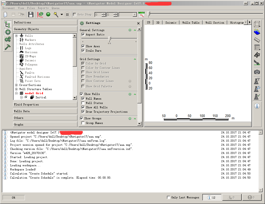The image size is (265, 204).
Task: Collapse the General Settings section arrow
Action: click(x=135, y=30)
